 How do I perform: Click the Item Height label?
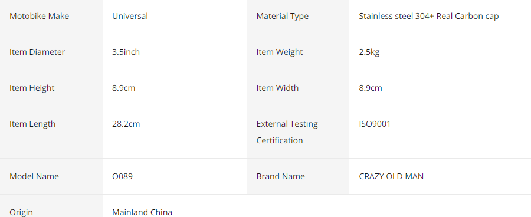(32, 88)
